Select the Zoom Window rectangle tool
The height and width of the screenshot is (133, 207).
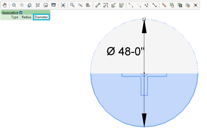pyautogui.click(x=46, y=5)
